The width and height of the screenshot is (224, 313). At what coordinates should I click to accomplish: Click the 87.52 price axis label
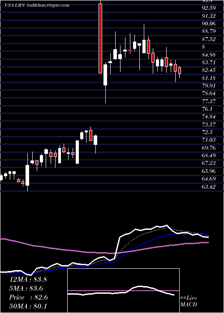[x=209, y=39]
